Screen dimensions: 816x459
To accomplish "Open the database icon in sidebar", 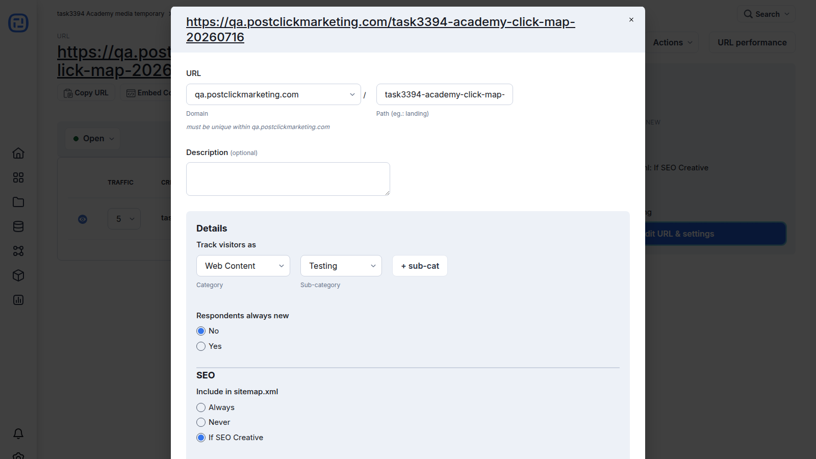I will 18,226.
